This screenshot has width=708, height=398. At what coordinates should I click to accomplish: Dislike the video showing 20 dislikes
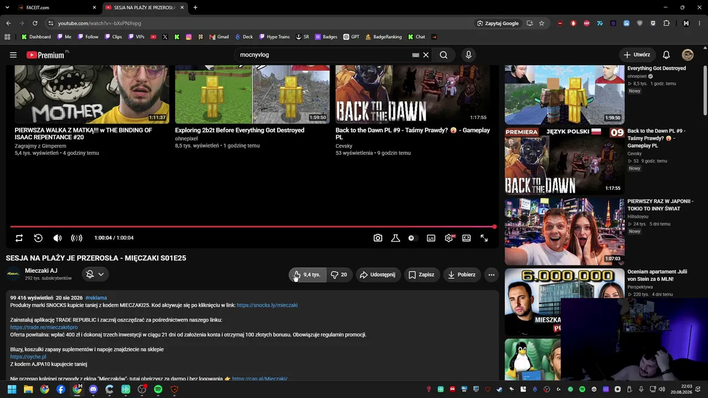coord(339,275)
